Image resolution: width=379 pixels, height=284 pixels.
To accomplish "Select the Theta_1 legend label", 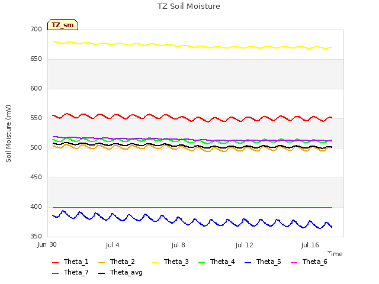I will tap(76, 262).
